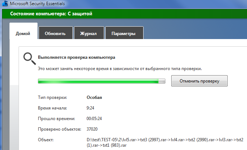
Task: Cancel scan with Отменить проверку button
Action: coord(199,81)
